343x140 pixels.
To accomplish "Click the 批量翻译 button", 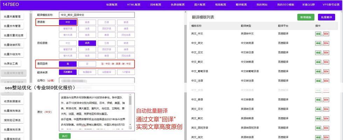I will [x=327, y=17].
